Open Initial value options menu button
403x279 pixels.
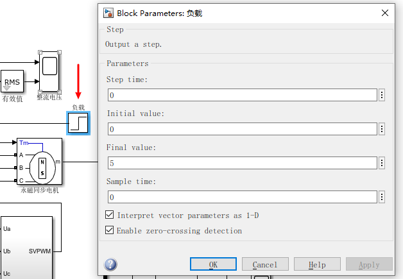382,129
